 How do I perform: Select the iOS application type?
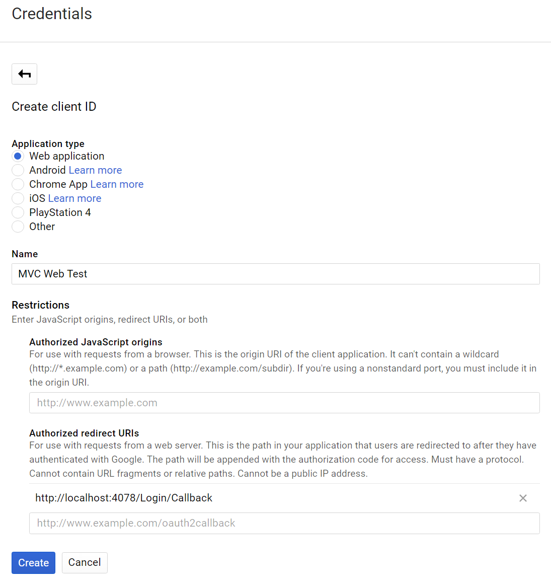point(18,198)
